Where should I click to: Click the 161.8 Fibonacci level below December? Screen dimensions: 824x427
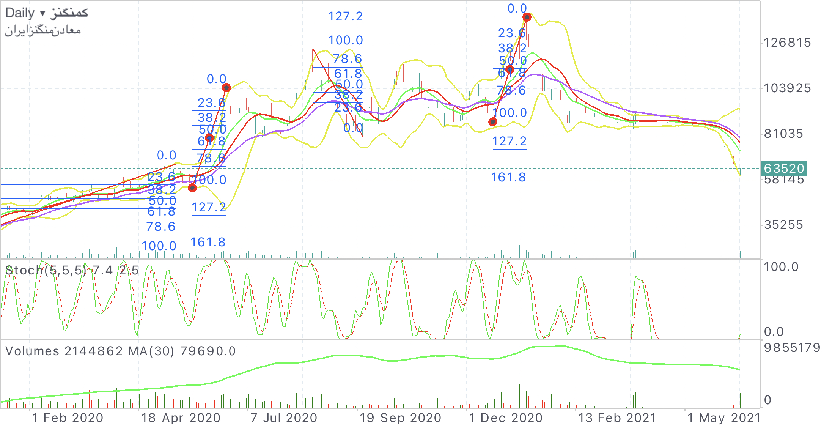(x=508, y=177)
